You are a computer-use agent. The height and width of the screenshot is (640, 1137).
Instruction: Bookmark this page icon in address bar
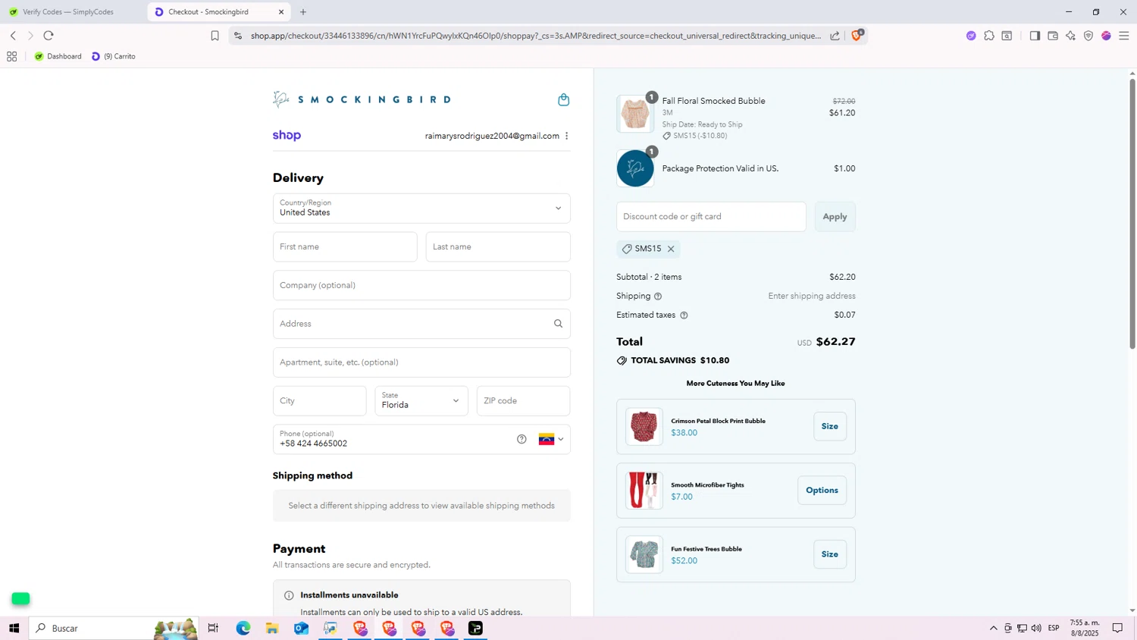click(215, 36)
